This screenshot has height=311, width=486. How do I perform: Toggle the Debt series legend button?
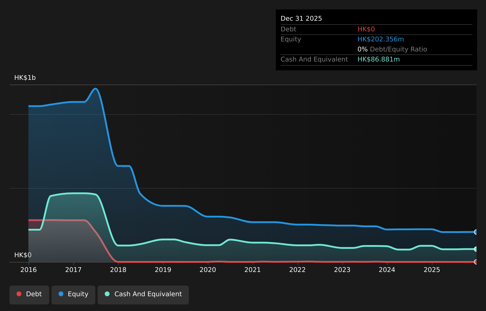coord(29,295)
